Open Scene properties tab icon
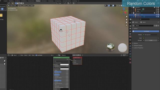Viewport: 160px width, 90px height. (x=130, y=34)
